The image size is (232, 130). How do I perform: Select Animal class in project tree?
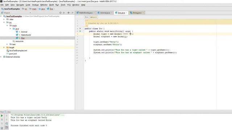pyautogui.click(x=24, y=32)
